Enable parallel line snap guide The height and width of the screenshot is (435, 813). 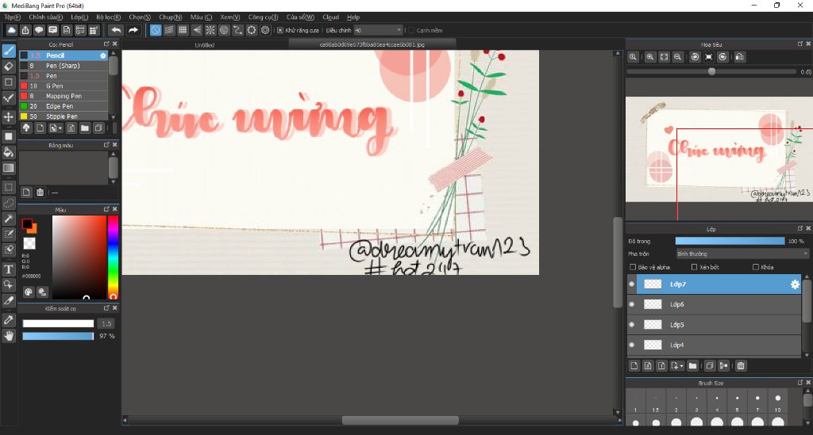[x=169, y=30]
